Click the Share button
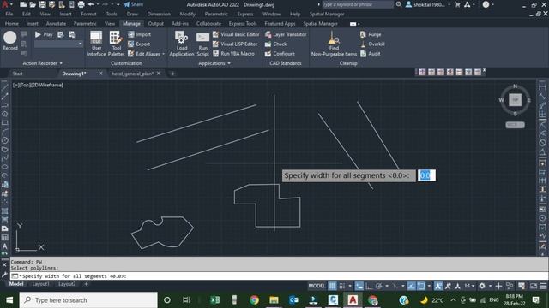 click(x=133, y=4)
